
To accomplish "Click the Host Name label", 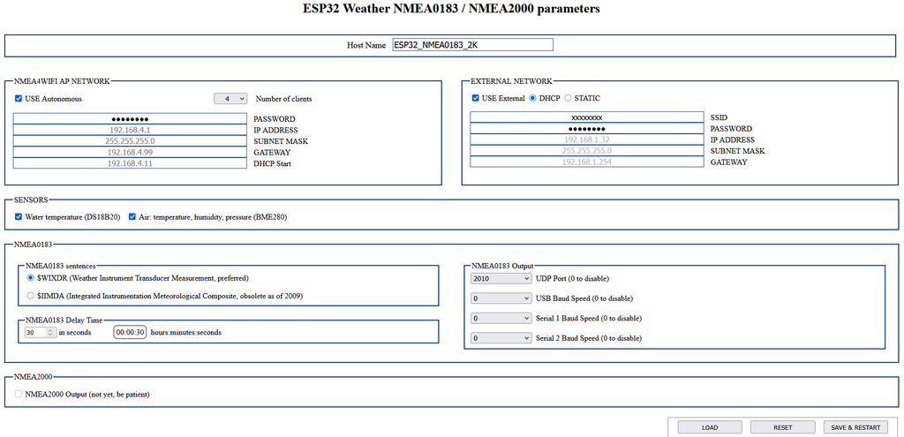I will [x=366, y=45].
